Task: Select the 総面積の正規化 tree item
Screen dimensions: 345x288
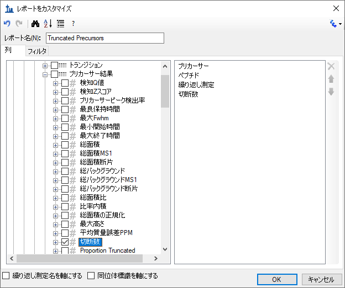Action: [102, 215]
